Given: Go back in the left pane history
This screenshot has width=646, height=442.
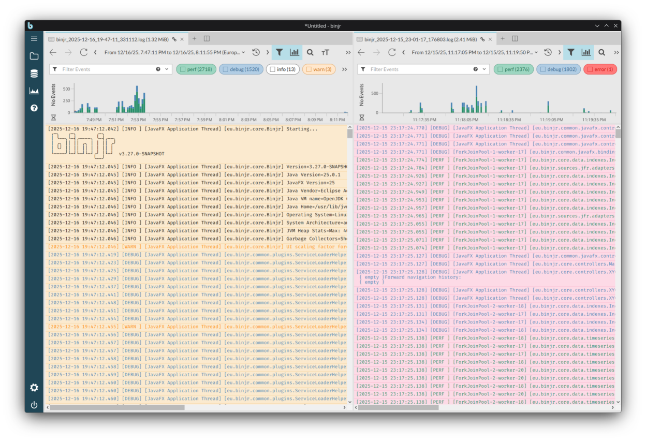Looking at the screenshot, I should pos(53,52).
